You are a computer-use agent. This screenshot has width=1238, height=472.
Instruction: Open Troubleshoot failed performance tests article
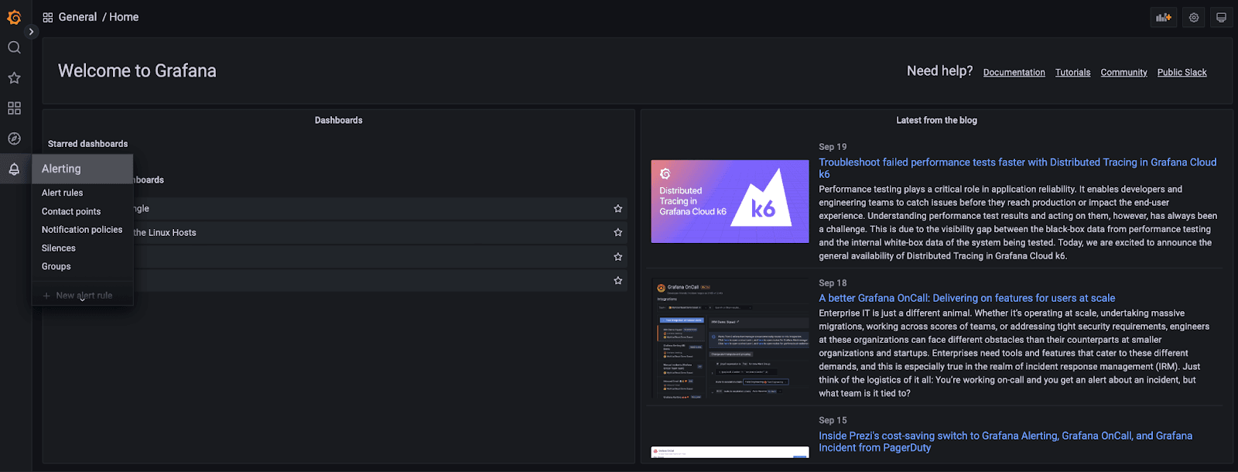click(x=1017, y=168)
